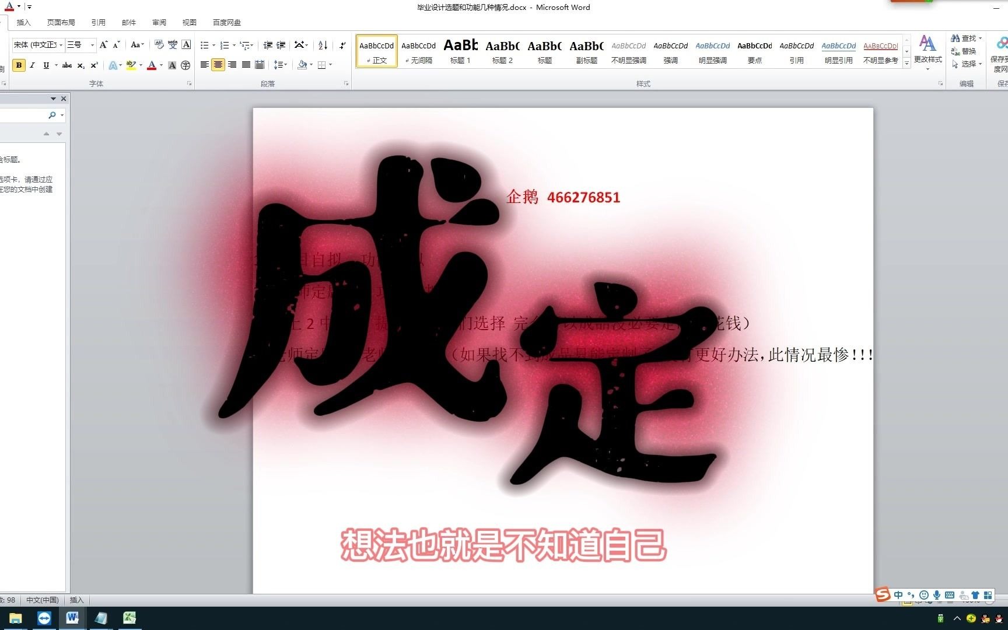Toggle Align Left

pos(205,65)
